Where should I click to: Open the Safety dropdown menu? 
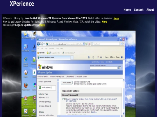pyautogui.click(x=112, y=57)
